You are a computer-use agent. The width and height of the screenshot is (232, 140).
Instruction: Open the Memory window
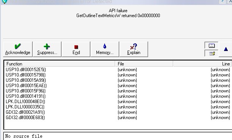tap(105, 49)
